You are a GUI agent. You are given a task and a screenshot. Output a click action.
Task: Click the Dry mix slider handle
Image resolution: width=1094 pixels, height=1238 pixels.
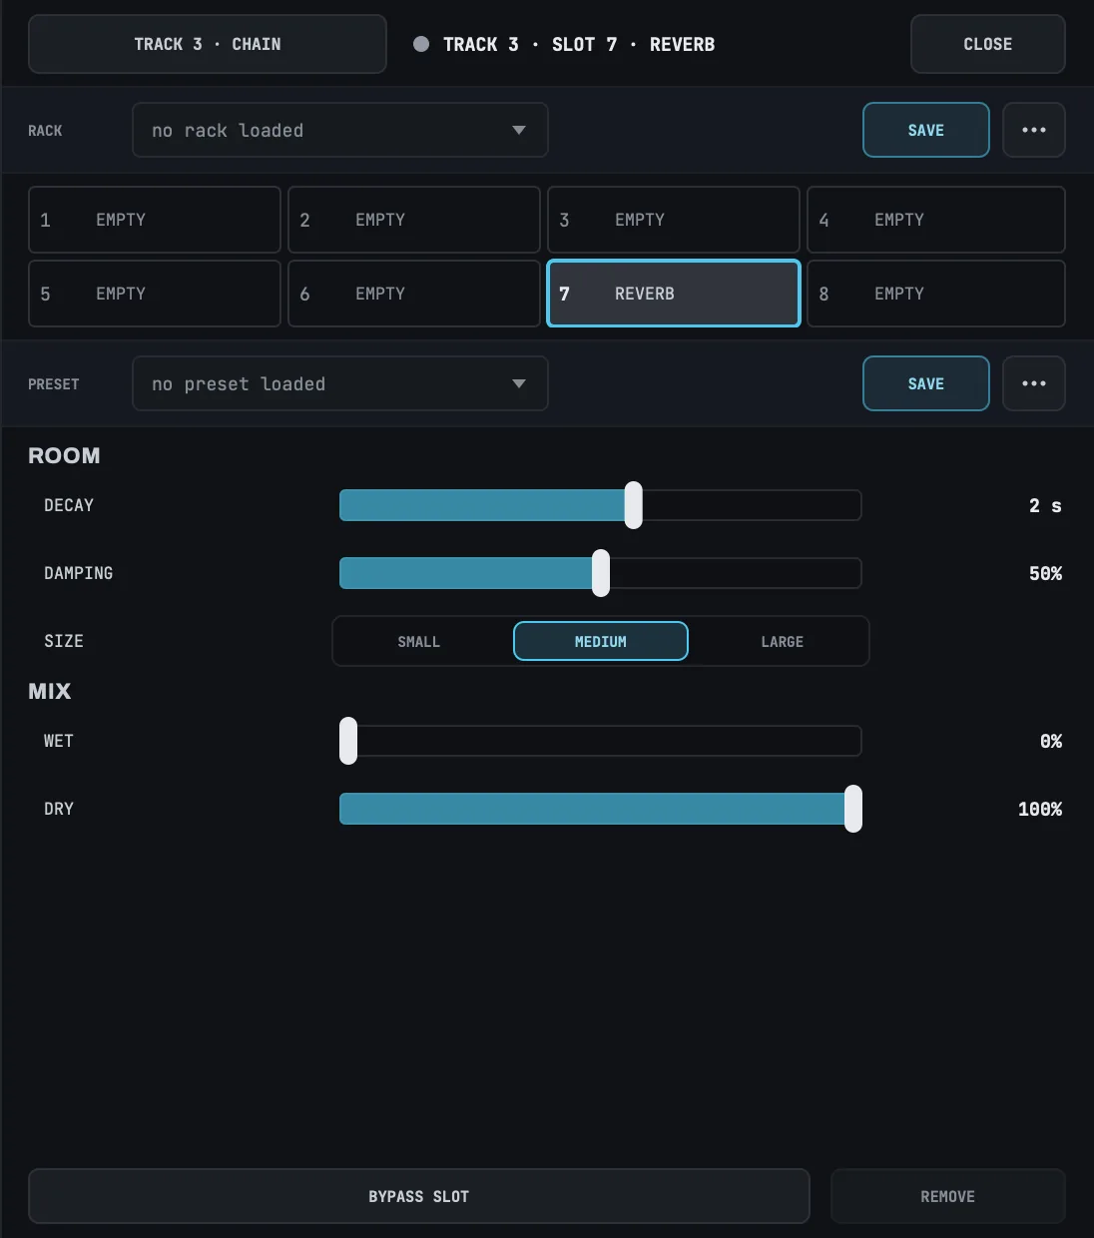pos(853,809)
